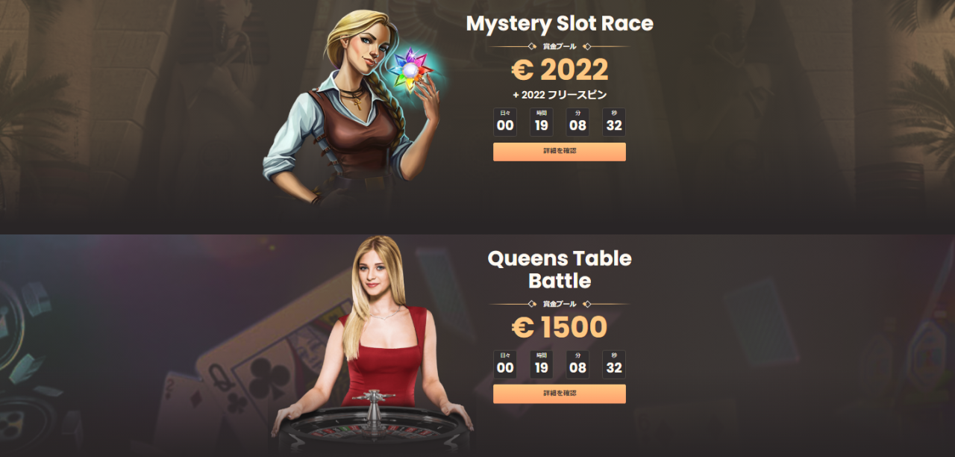
Task: Click the prize pool label under Table Battle
Action: pos(560,304)
